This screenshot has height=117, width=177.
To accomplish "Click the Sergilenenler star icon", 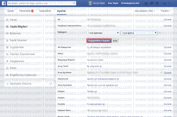I will pos(7,61).
